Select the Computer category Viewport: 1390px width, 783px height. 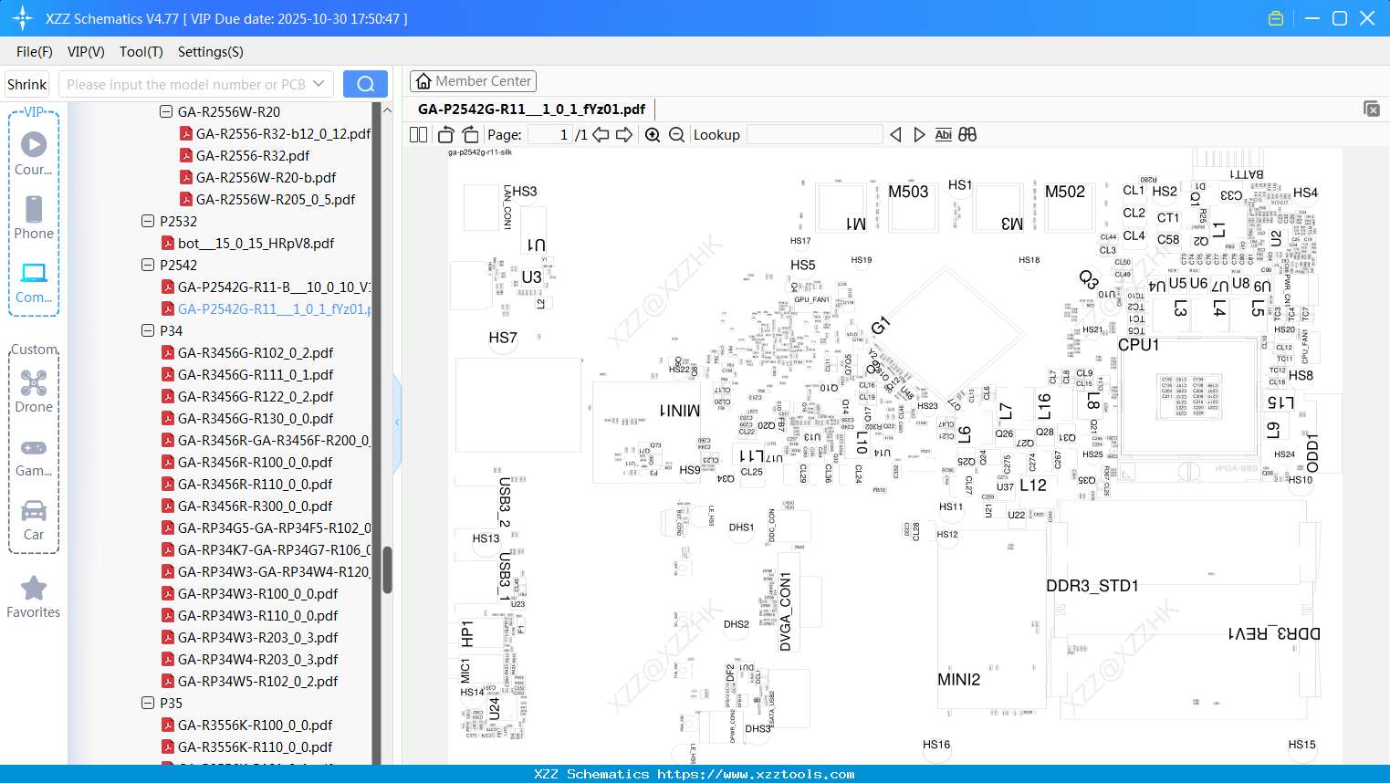(x=34, y=282)
